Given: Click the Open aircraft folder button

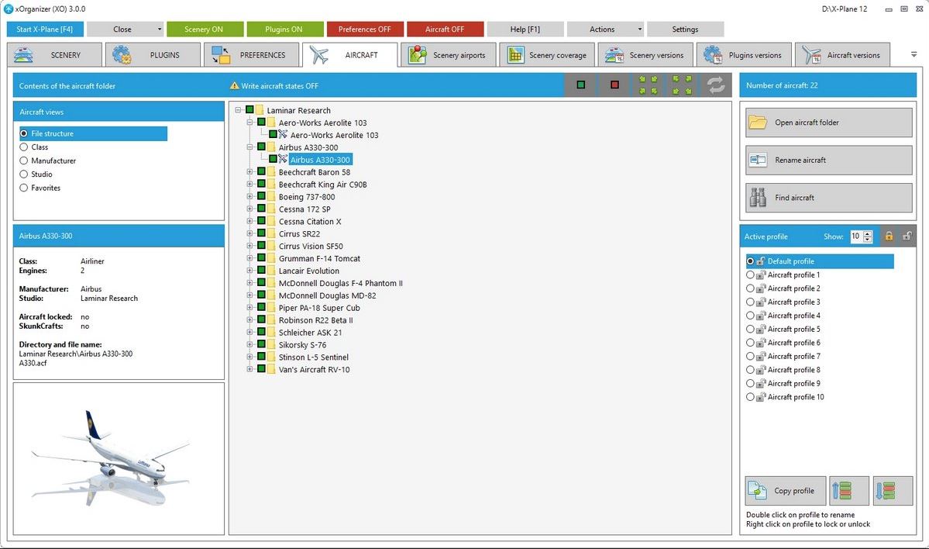Looking at the screenshot, I should 828,123.
